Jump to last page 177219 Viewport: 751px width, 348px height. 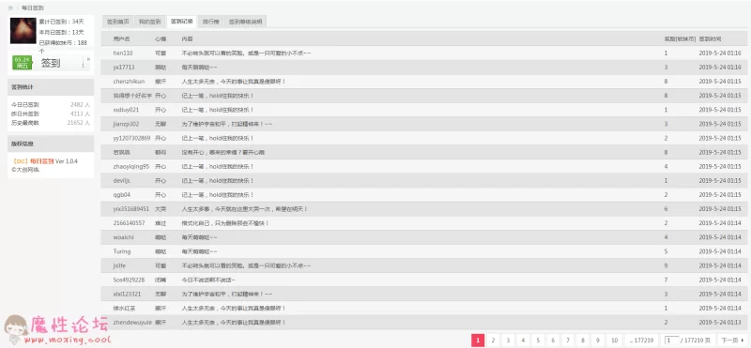641,340
